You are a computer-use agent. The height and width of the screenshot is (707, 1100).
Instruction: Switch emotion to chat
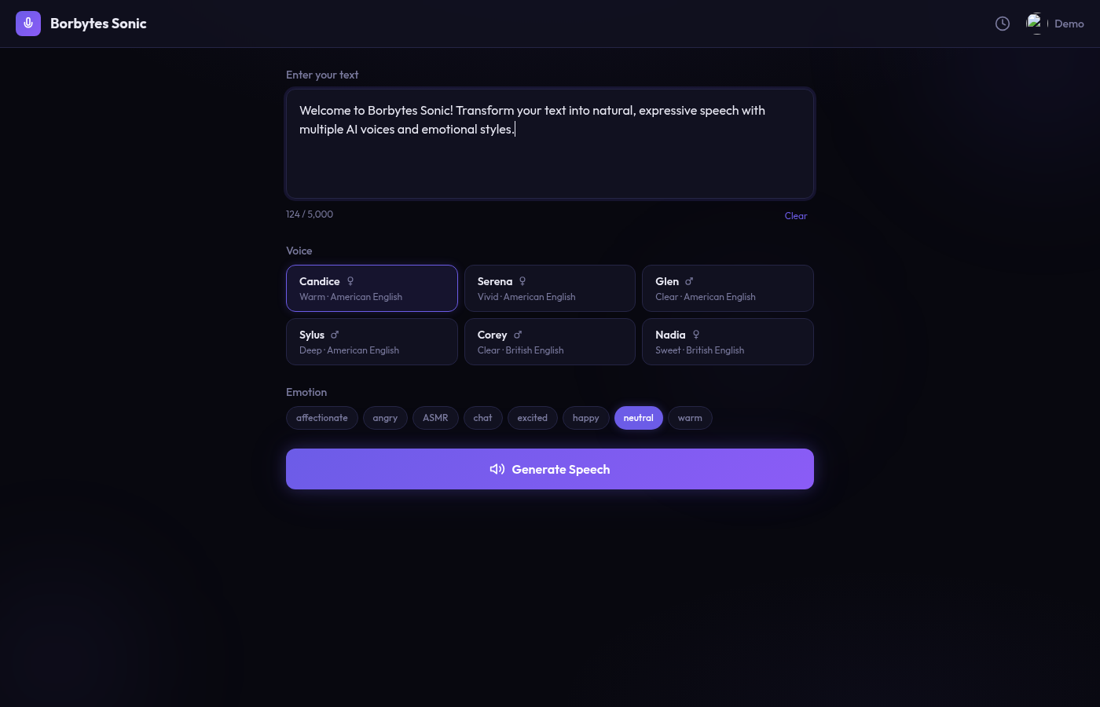tap(482, 418)
